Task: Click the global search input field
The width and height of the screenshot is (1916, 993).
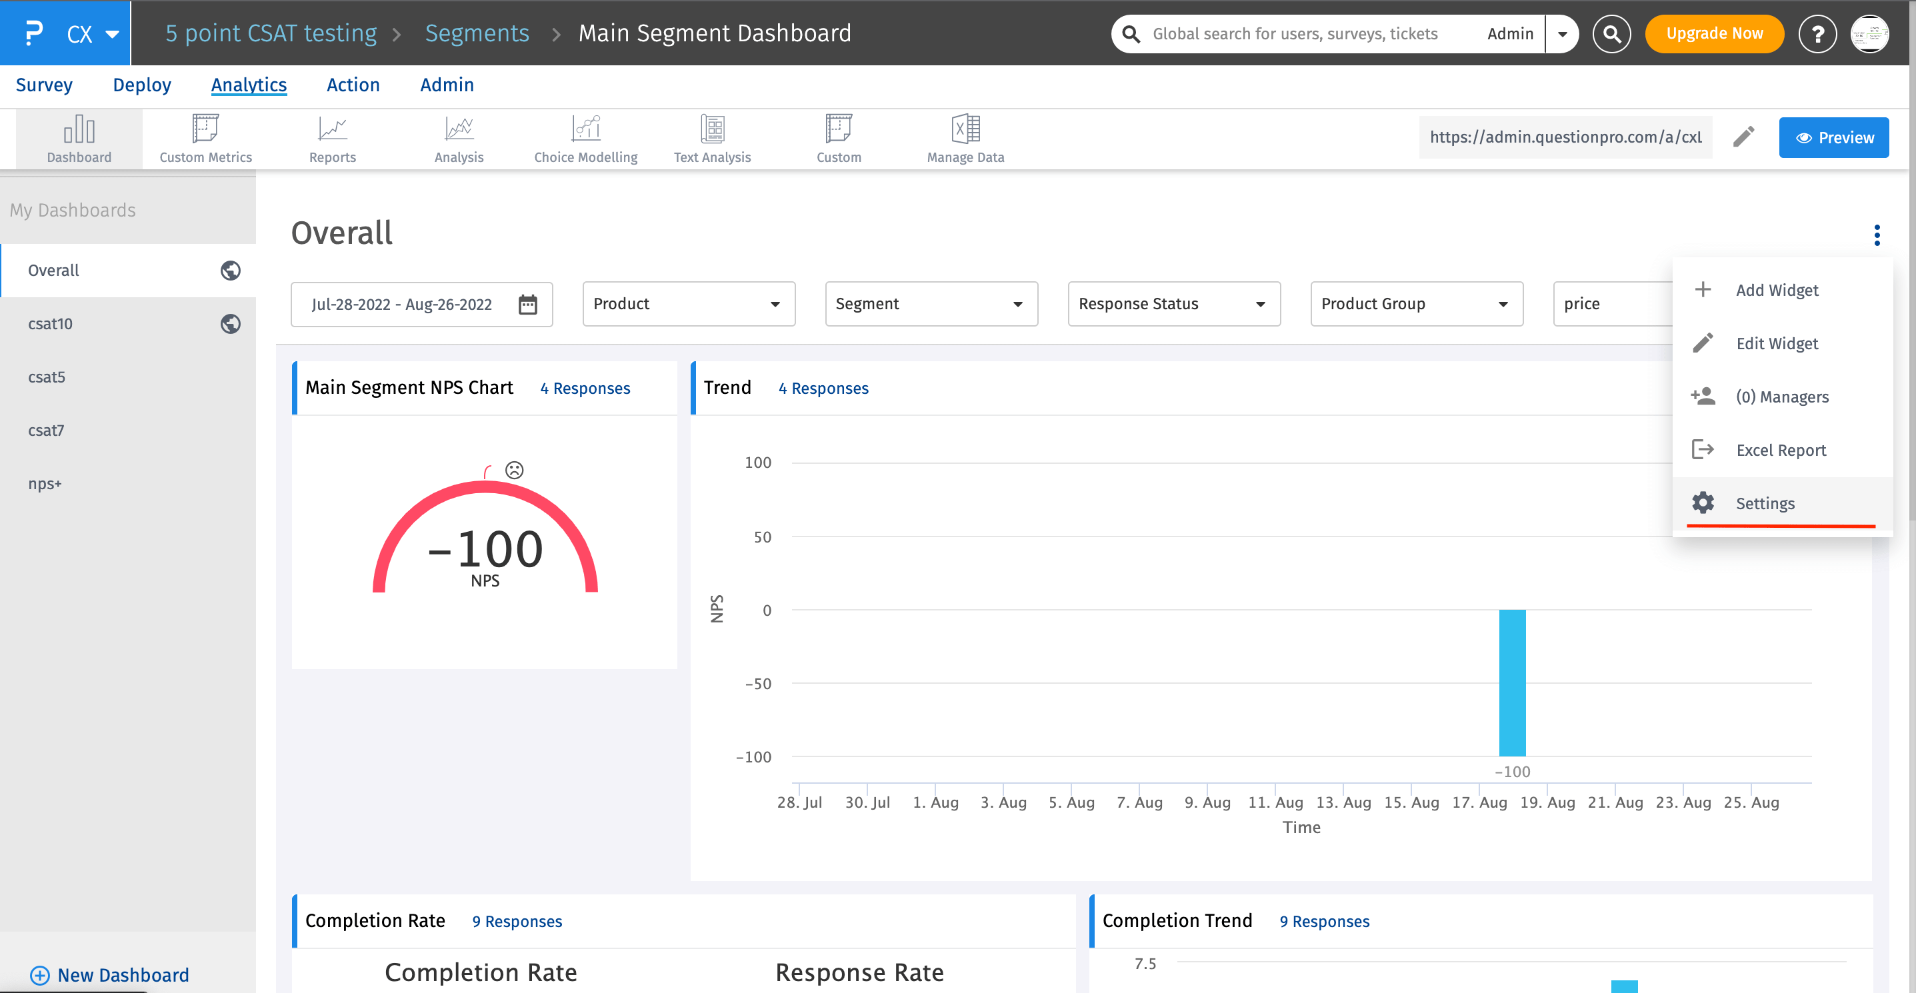Action: click(1294, 34)
